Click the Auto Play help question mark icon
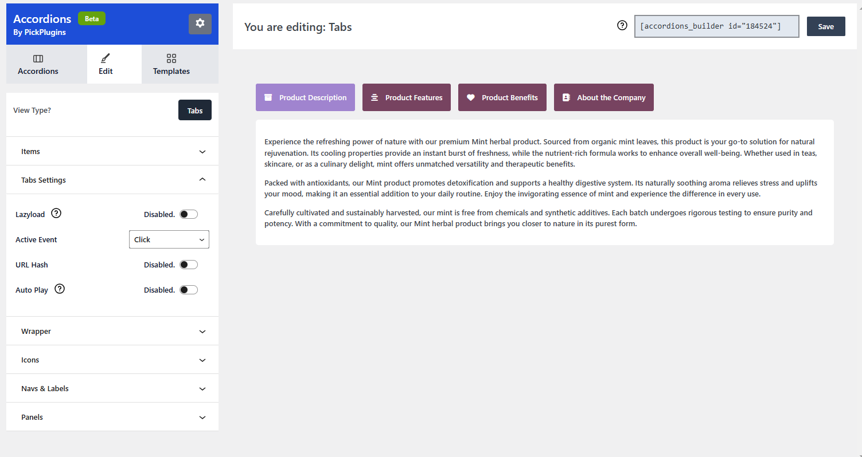Viewport: 862px width, 457px height. tap(60, 289)
